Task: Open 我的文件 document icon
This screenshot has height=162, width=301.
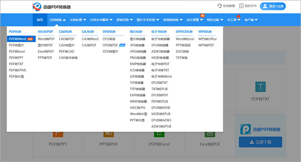Action: [x=241, y=6]
